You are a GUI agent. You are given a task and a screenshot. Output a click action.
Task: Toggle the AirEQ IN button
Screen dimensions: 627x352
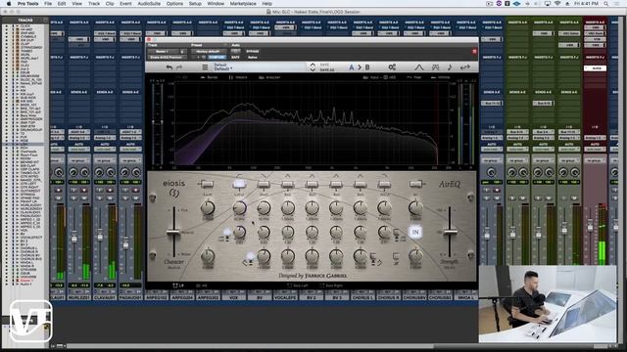point(415,232)
